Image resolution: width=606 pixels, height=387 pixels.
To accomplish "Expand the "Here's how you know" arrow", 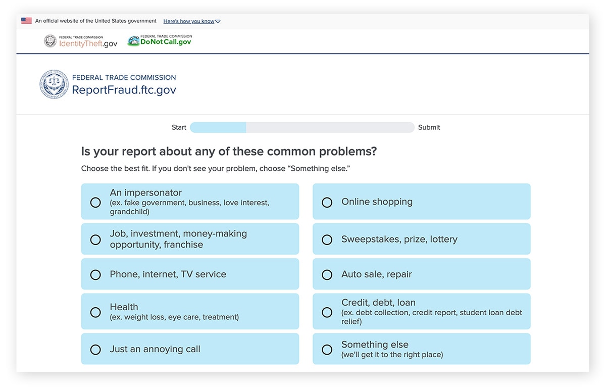I will point(218,22).
